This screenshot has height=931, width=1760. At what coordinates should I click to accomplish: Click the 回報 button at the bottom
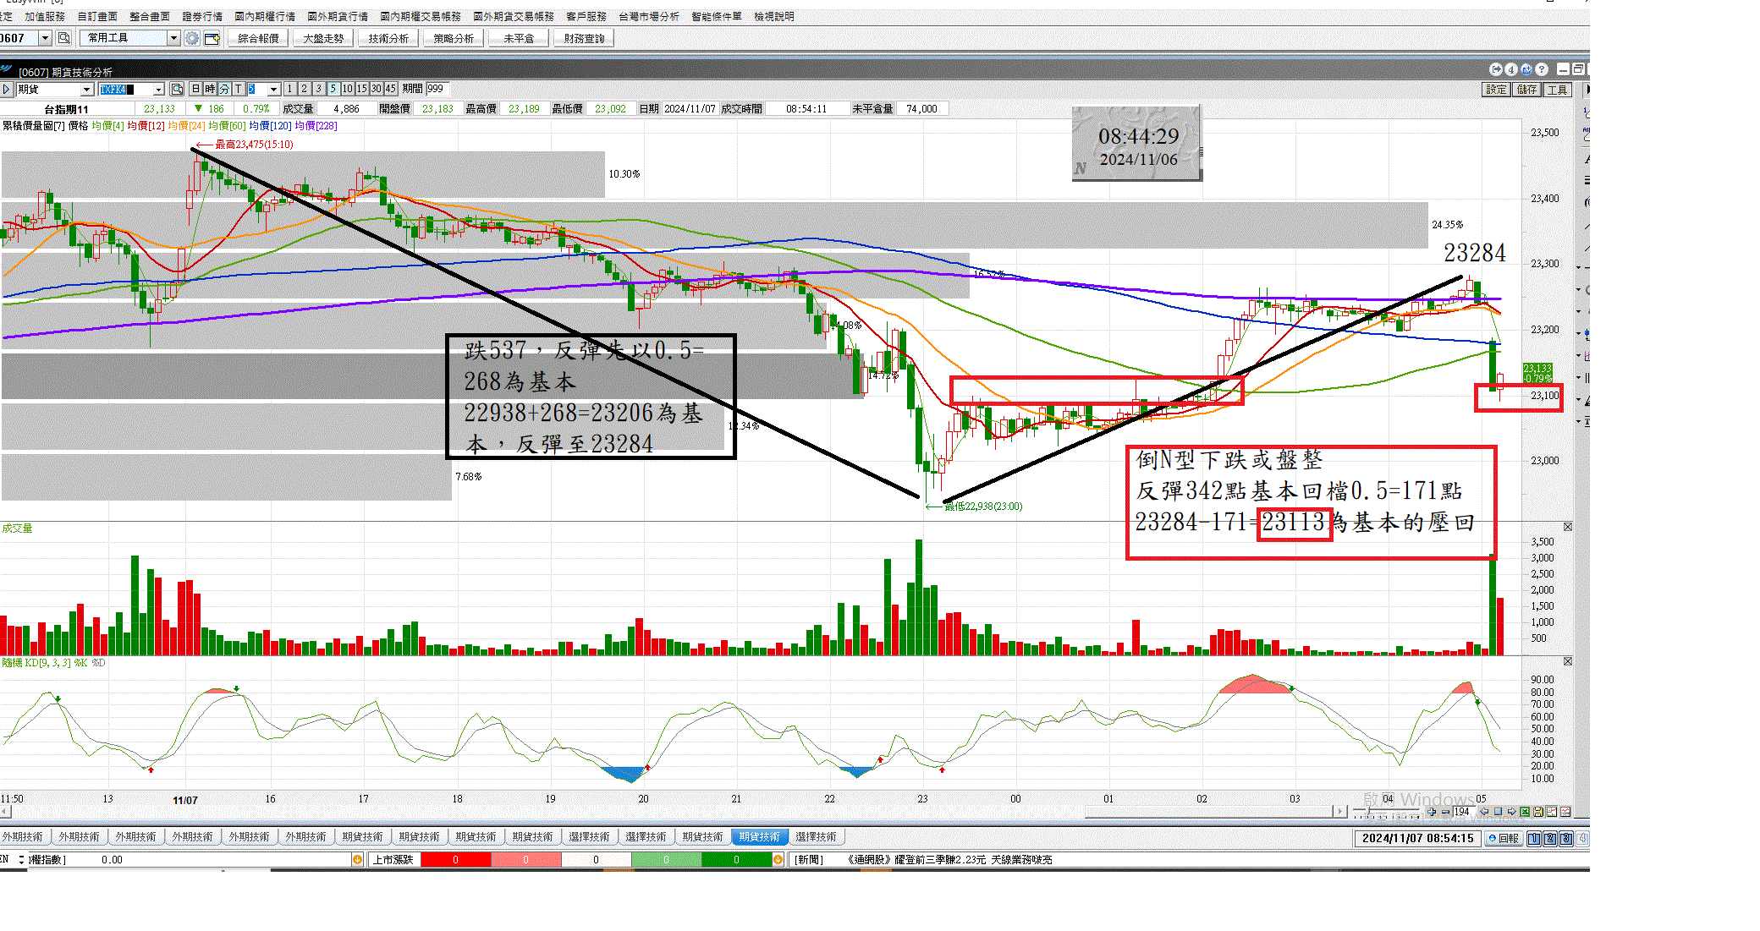point(1504,839)
